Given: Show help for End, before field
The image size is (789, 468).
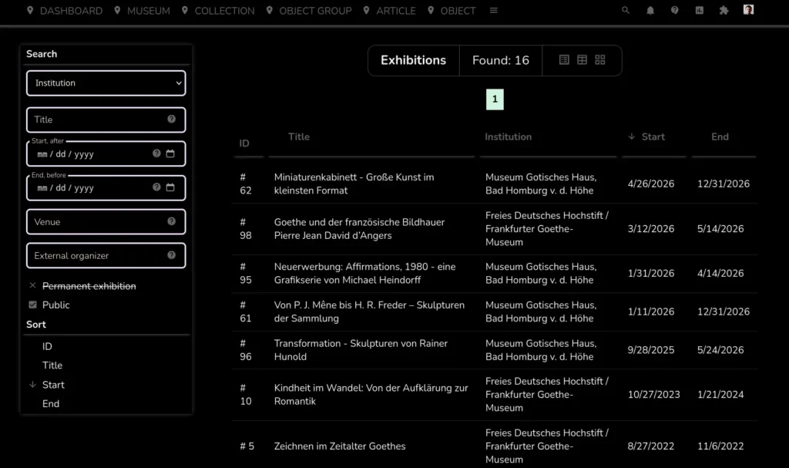Looking at the screenshot, I should pyautogui.click(x=156, y=187).
